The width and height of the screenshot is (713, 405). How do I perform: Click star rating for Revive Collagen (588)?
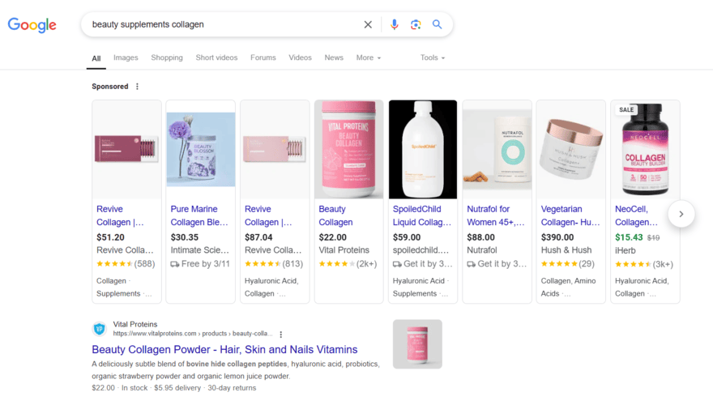tap(114, 263)
